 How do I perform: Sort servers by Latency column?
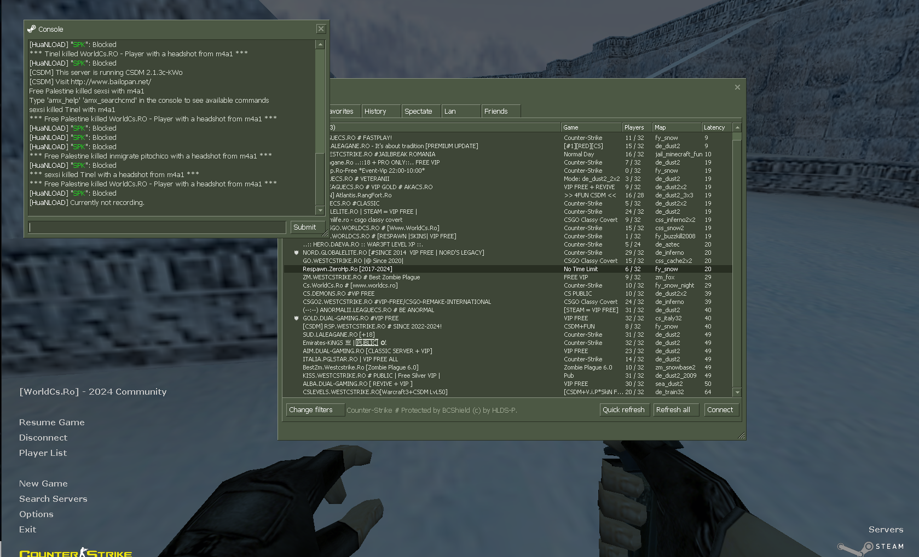(716, 127)
